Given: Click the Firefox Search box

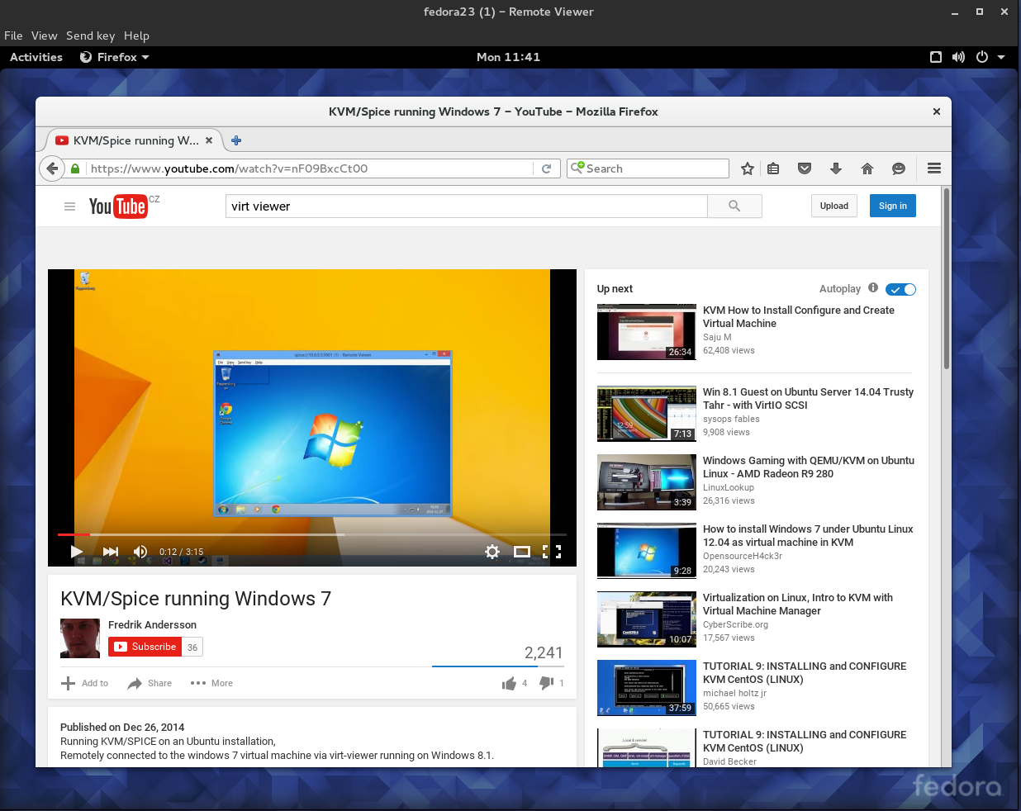Looking at the screenshot, I should coord(648,168).
